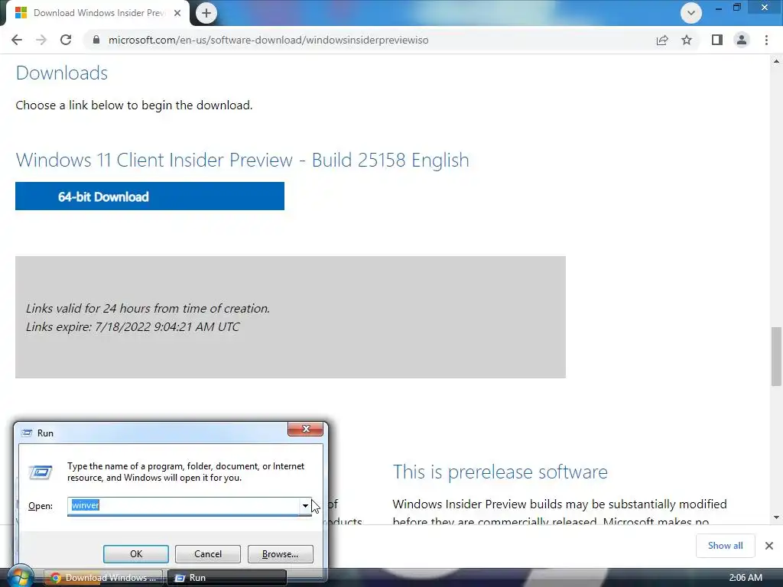The image size is (783, 587).
Task: Share this page via share icon
Action: (662, 40)
